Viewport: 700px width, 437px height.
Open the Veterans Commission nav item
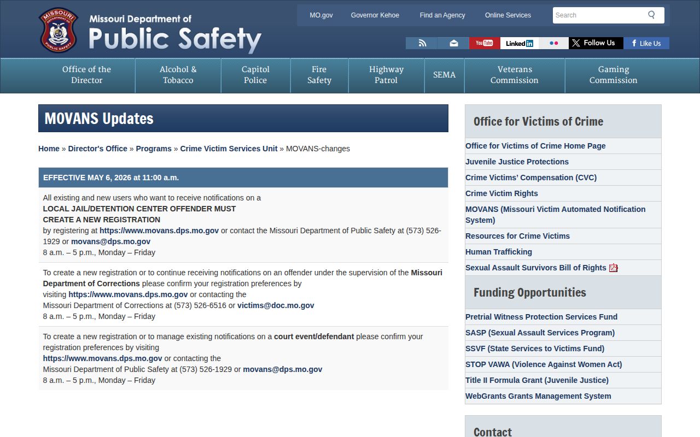[x=514, y=75]
